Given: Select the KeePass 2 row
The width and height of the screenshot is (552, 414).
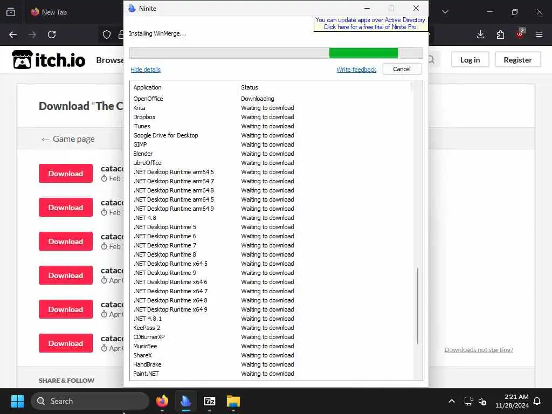Looking at the screenshot, I should point(271,328).
